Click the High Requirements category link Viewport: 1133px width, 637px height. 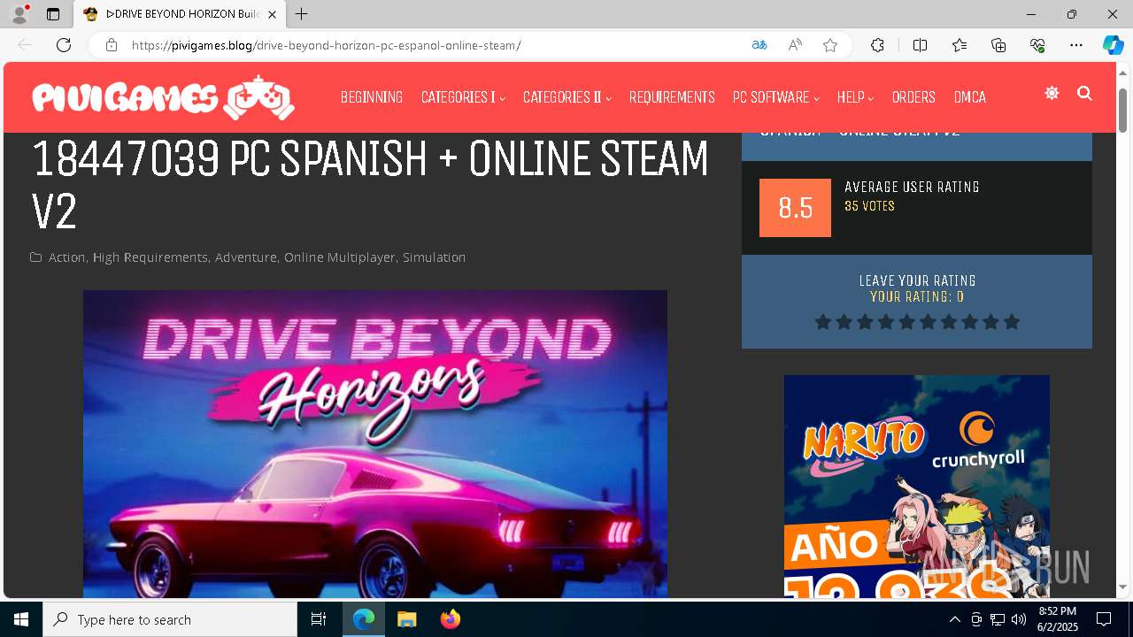(150, 257)
